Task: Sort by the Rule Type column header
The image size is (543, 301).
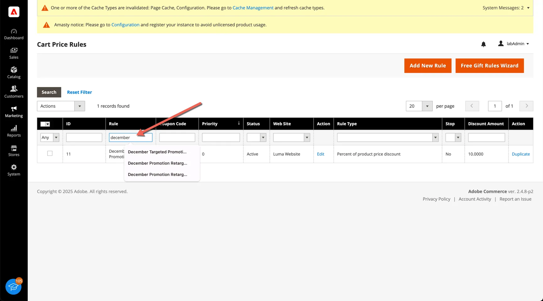Action: [x=388, y=124]
